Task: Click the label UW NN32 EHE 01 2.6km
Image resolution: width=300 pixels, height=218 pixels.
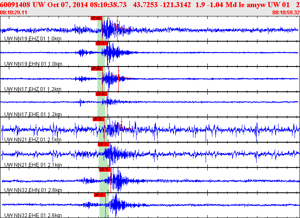Action: pos(33,215)
